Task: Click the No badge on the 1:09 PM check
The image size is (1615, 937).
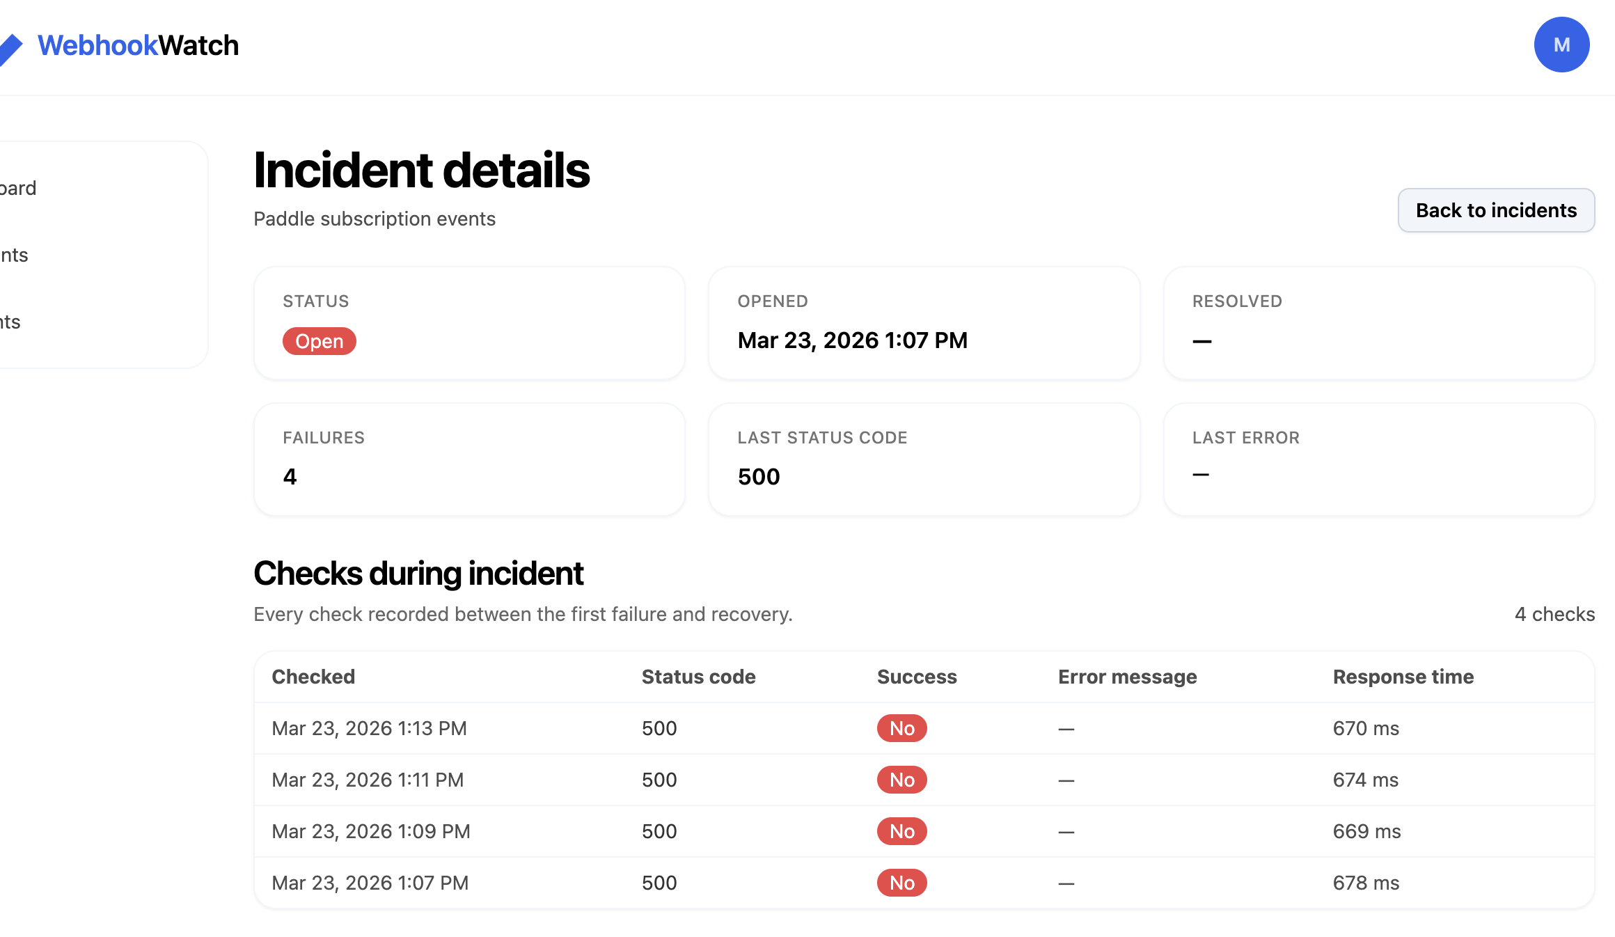Action: [x=901, y=831]
